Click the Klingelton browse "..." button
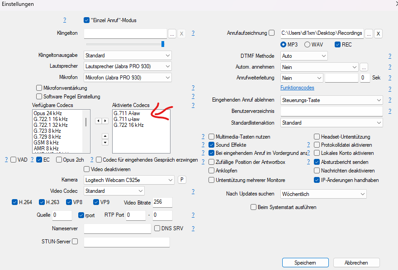Viewport: 398px width, 270px height. [x=172, y=34]
